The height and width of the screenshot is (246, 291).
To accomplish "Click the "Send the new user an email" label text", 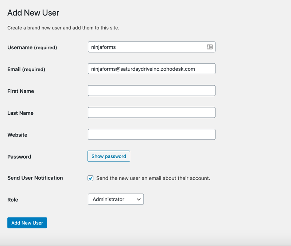I will click(153, 178).
